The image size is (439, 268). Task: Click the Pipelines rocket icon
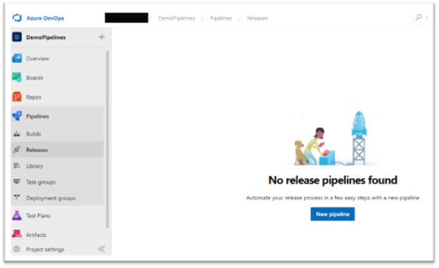tap(17, 115)
